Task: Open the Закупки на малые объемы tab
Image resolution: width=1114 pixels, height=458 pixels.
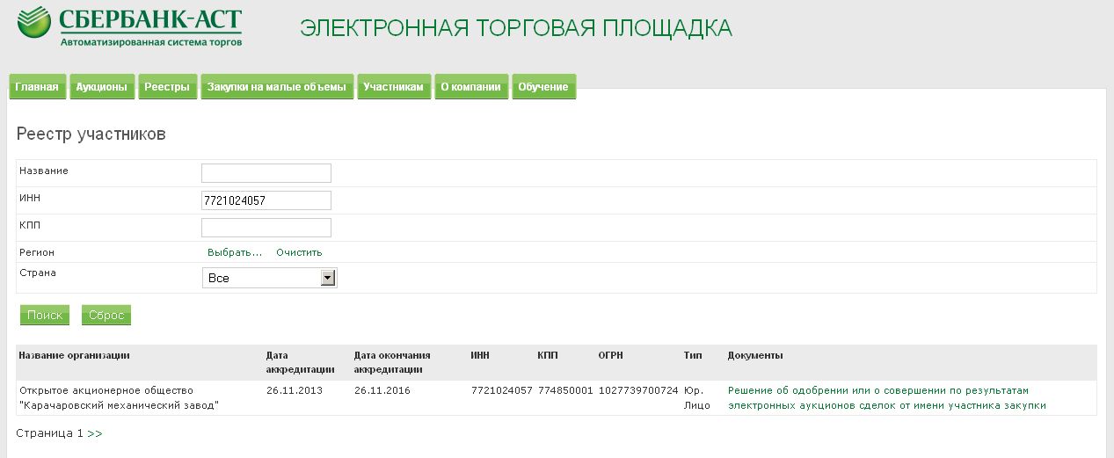Action: coord(277,87)
